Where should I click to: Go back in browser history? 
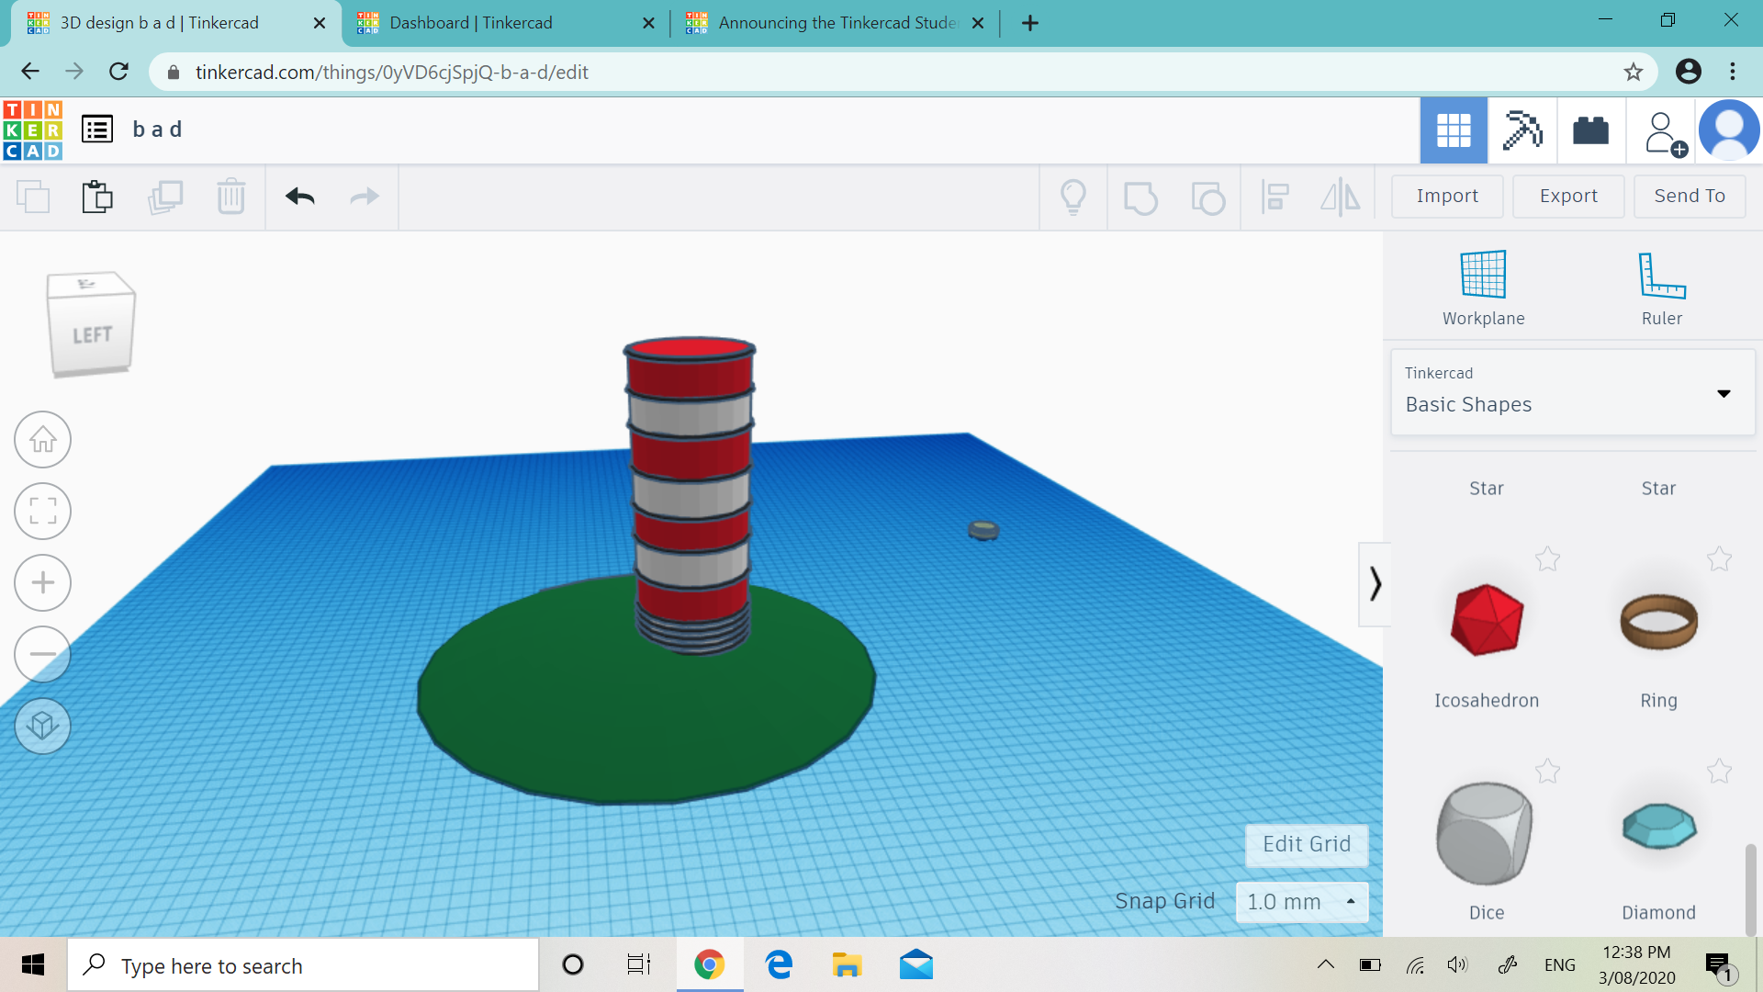[30, 72]
